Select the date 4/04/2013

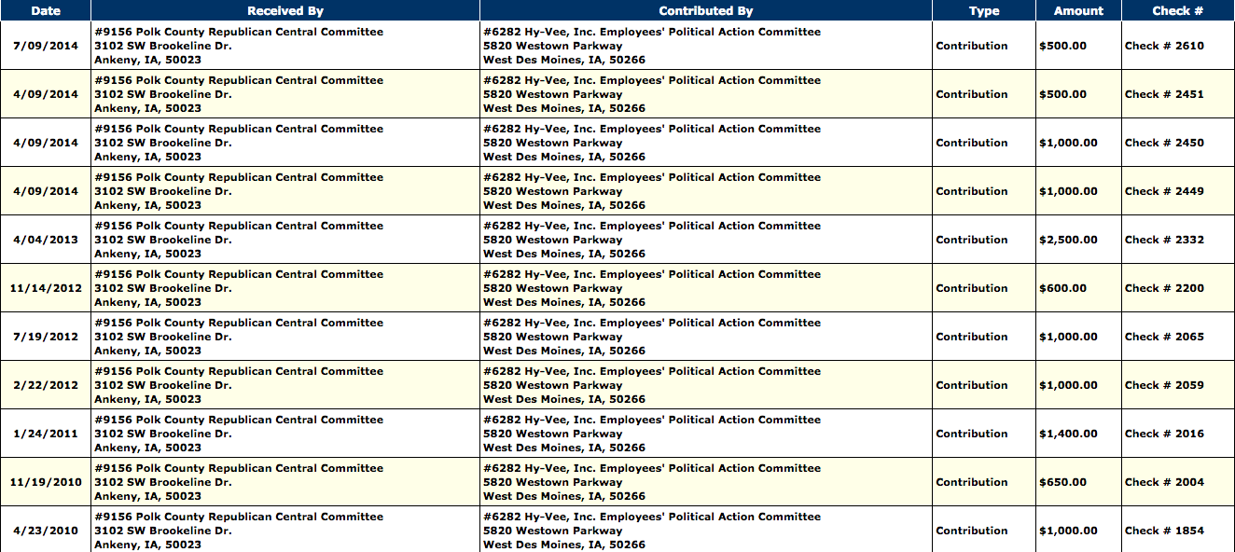point(46,240)
